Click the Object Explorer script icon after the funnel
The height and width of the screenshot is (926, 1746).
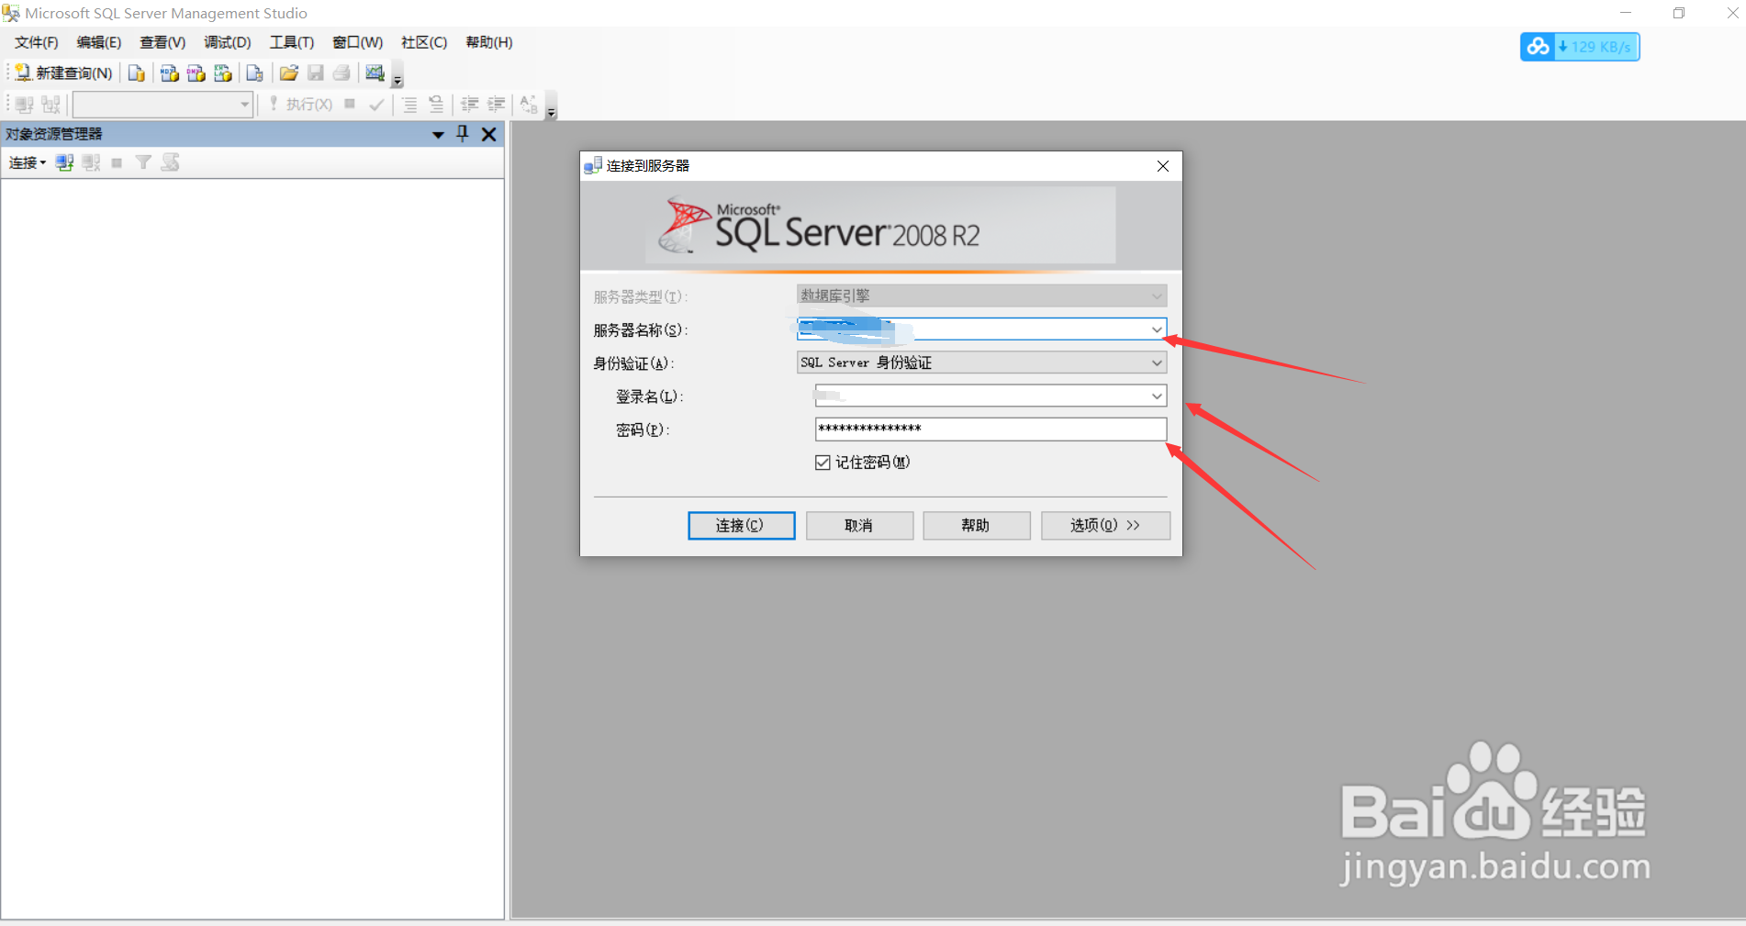pyautogui.click(x=170, y=162)
